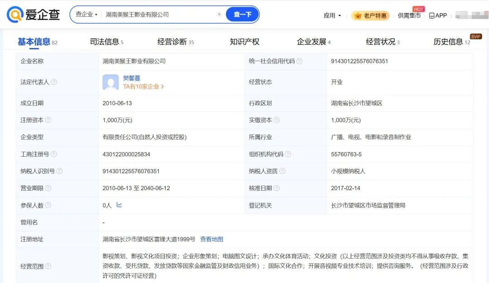489x283 pixels.
Task: Select the 有限责任公司(自然人投资或控股) type text
Action: pos(144,137)
